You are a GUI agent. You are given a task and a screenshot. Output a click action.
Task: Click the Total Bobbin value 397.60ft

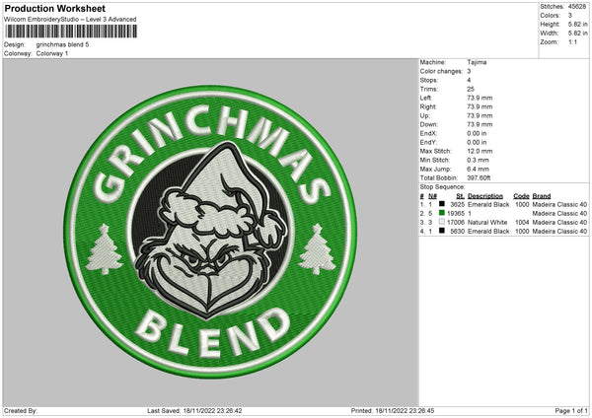479,178
